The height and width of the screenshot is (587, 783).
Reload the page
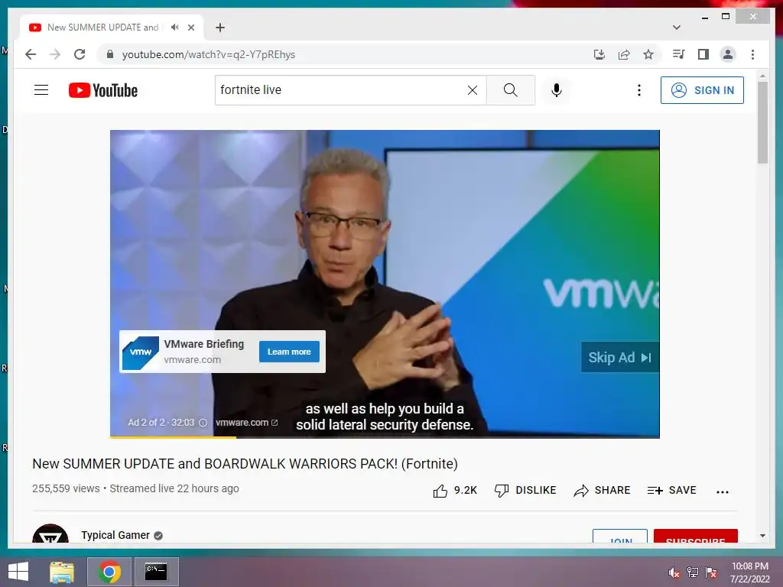click(80, 54)
